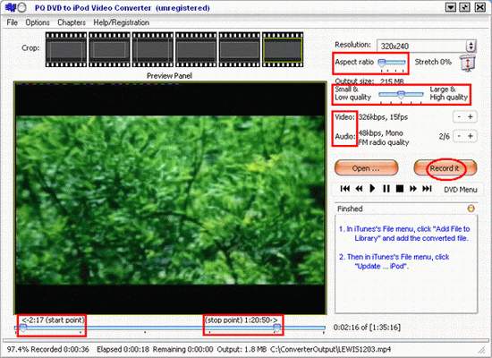This screenshot has height=358, width=492.
Task: Select the fifth crop filmstrip preset
Action: pyautogui.click(x=240, y=49)
